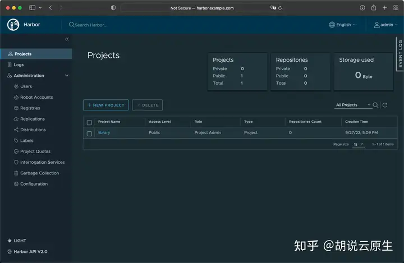The image size is (404, 263).
Task: Click the Robot Accounts icon
Action: [16, 97]
